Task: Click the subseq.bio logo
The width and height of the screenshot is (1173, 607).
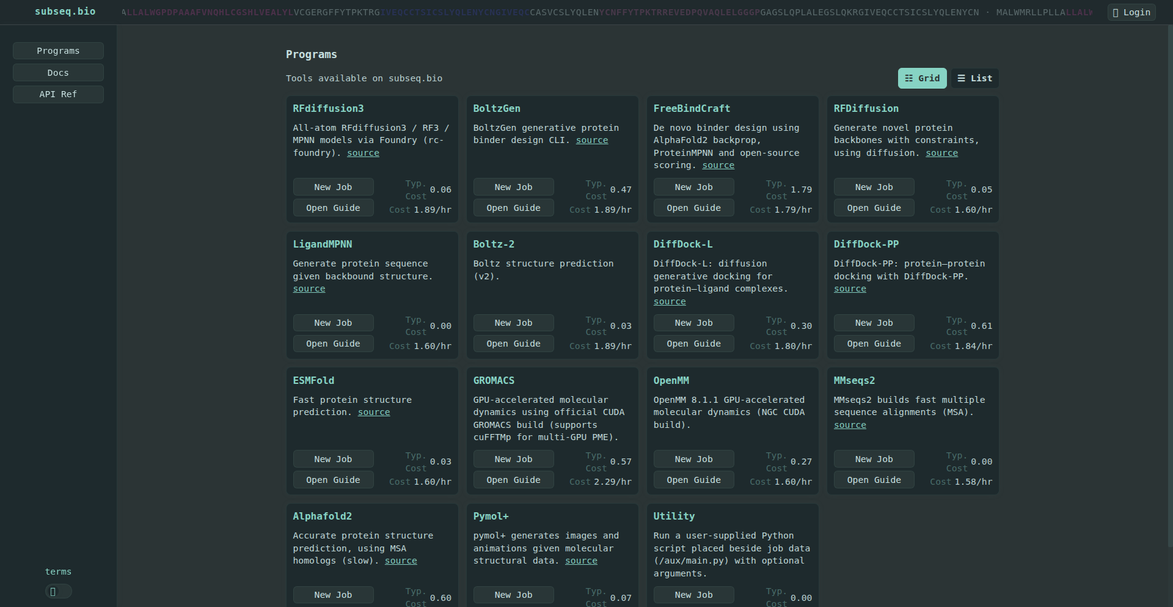Action: pyautogui.click(x=65, y=11)
